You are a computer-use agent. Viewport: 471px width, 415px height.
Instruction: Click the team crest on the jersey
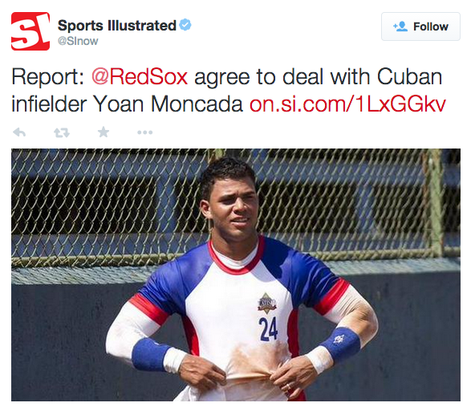[x=267, y=303]
